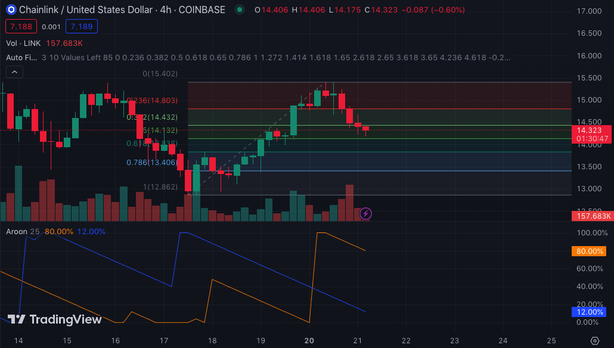Select the Auto Fi... indicator legend
Viewport: 614px width, 348px height.
(x=21, y=58)
